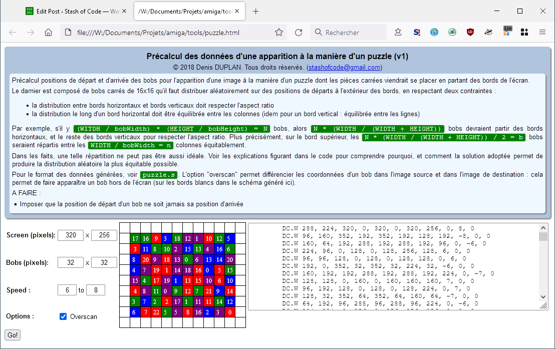This screenshot has width=555, height=349.
Task: Click the 'WIDTH / bobWidth = n' code snippet
Action: [x=131, y=146]
